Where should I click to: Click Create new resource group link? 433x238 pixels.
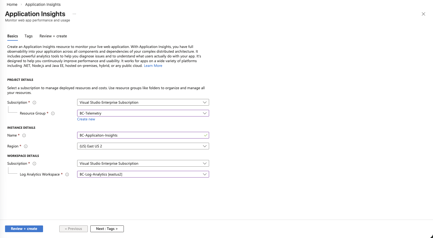(86, 119)
